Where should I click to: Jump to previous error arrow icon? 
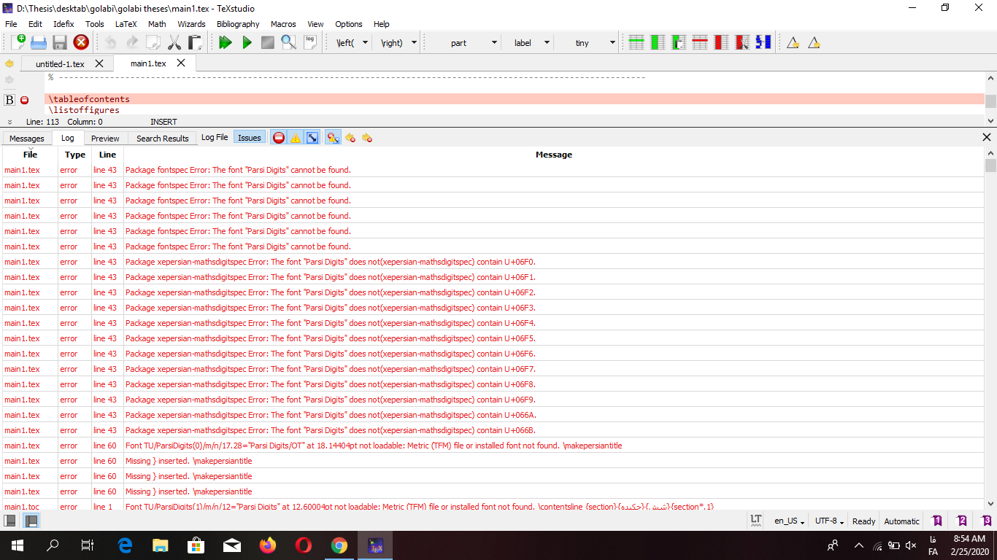(350, 137)
